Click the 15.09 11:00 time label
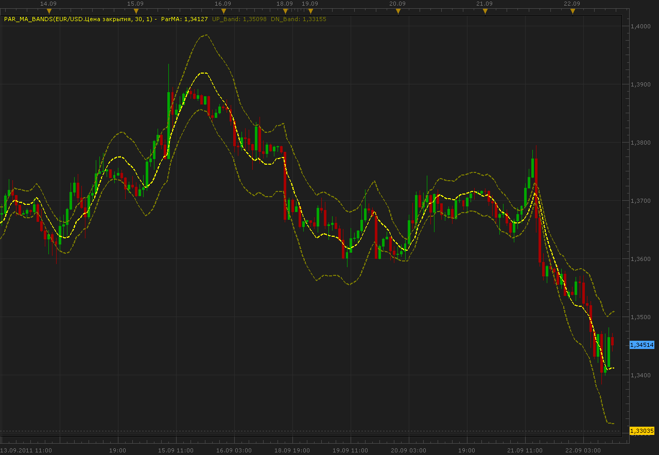 176,450
